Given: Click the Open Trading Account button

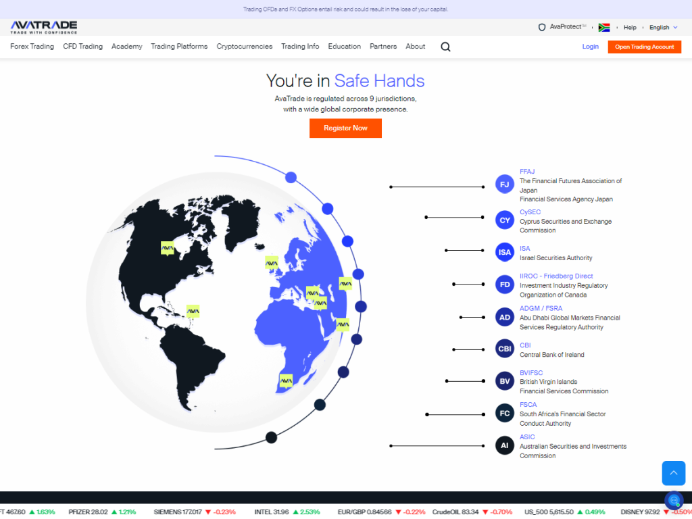Looking at the screenshot, I should point(644,47).
